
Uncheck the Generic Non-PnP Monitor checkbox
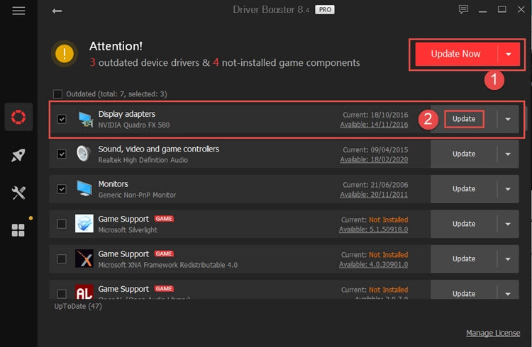[62, 189]
